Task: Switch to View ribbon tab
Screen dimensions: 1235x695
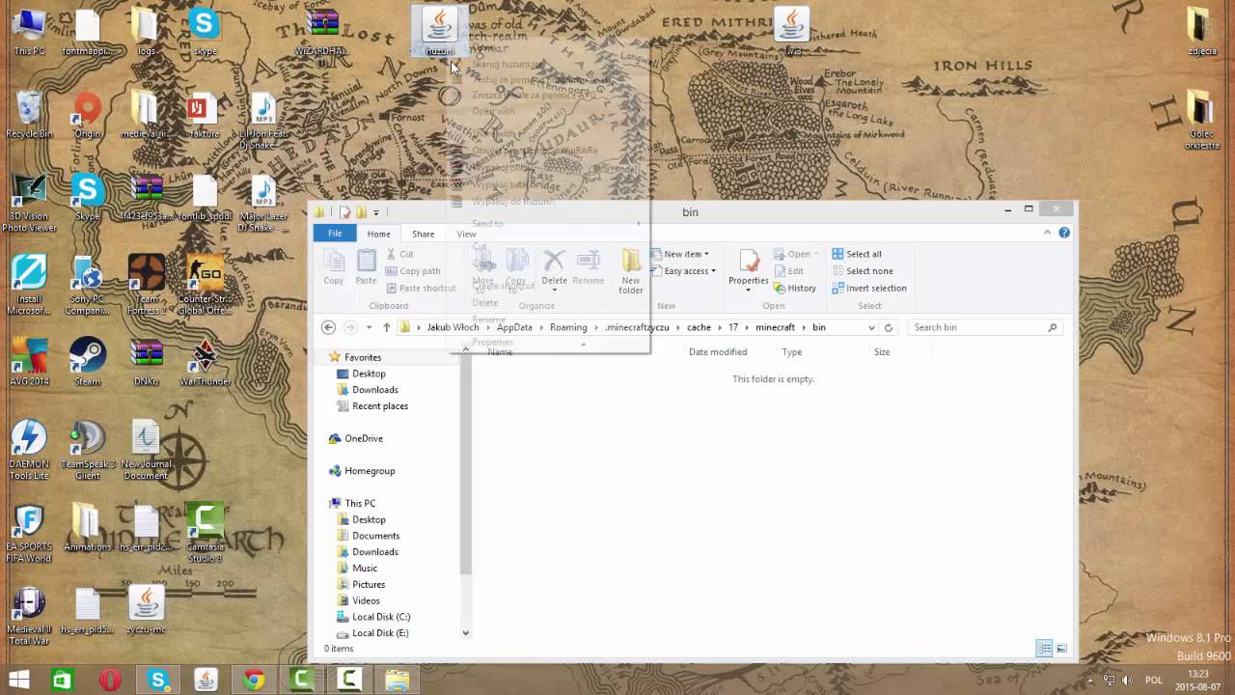Action: (466, 234)
